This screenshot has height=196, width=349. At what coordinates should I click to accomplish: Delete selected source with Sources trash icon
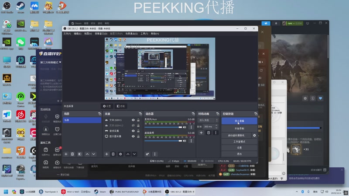coord(113,154)
